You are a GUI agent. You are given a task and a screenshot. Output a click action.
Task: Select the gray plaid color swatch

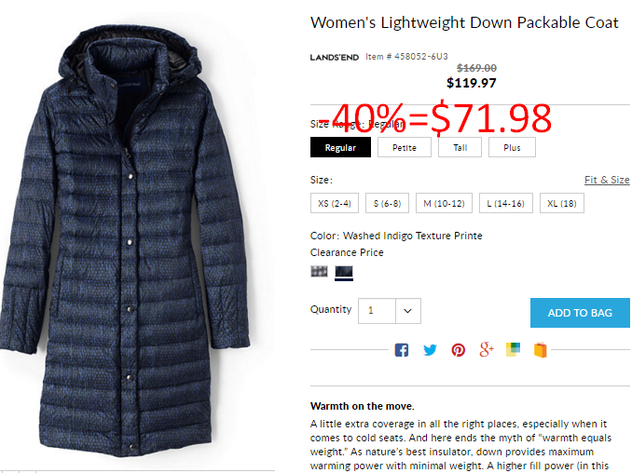pyautogui.click(x=319, y=272)
